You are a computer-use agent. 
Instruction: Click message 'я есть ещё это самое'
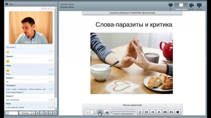pyautogui.click(x=15, y=107)
